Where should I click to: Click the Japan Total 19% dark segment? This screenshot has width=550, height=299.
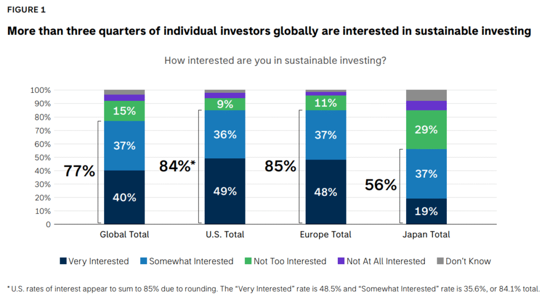(426, 211)
